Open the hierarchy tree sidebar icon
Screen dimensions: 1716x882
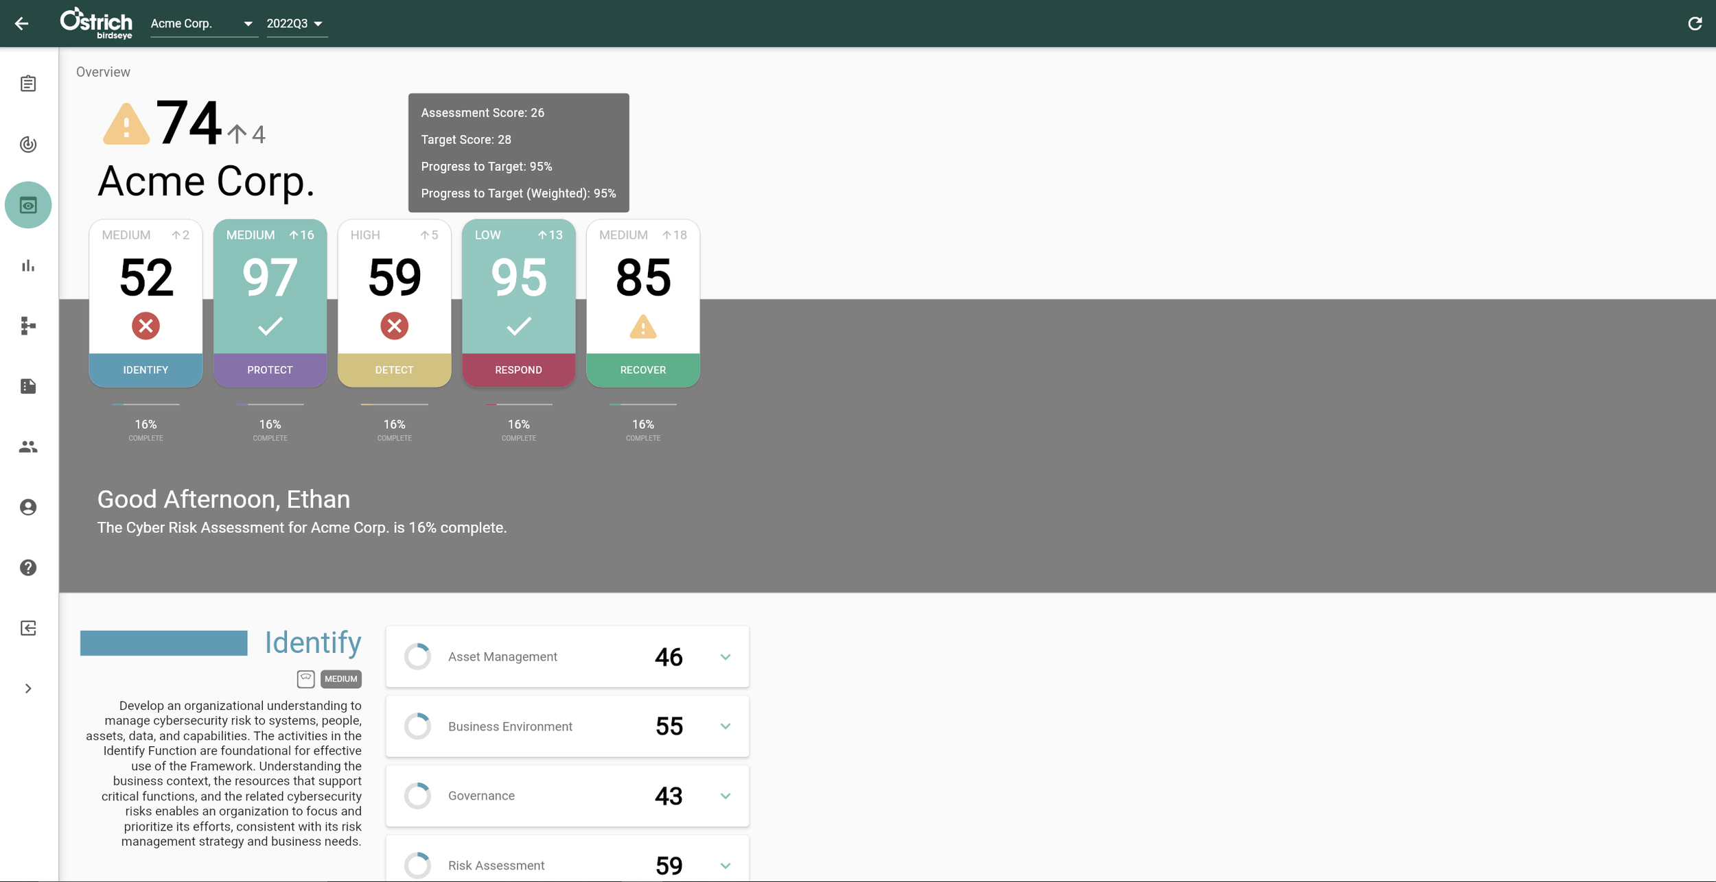coord(28,326)
